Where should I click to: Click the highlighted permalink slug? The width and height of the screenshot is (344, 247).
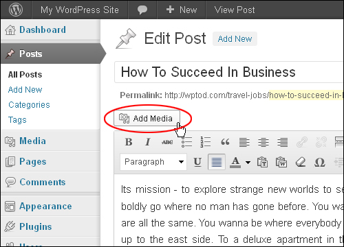pyautogui.click(x=306, y=95)
